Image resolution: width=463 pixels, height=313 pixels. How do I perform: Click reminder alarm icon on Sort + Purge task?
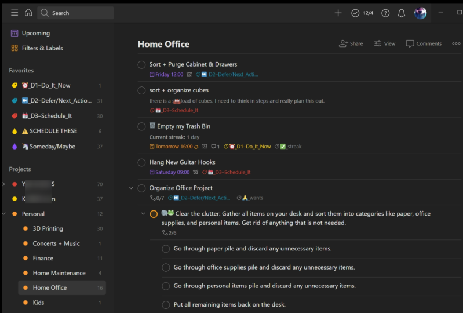click(x=189, y=74)
